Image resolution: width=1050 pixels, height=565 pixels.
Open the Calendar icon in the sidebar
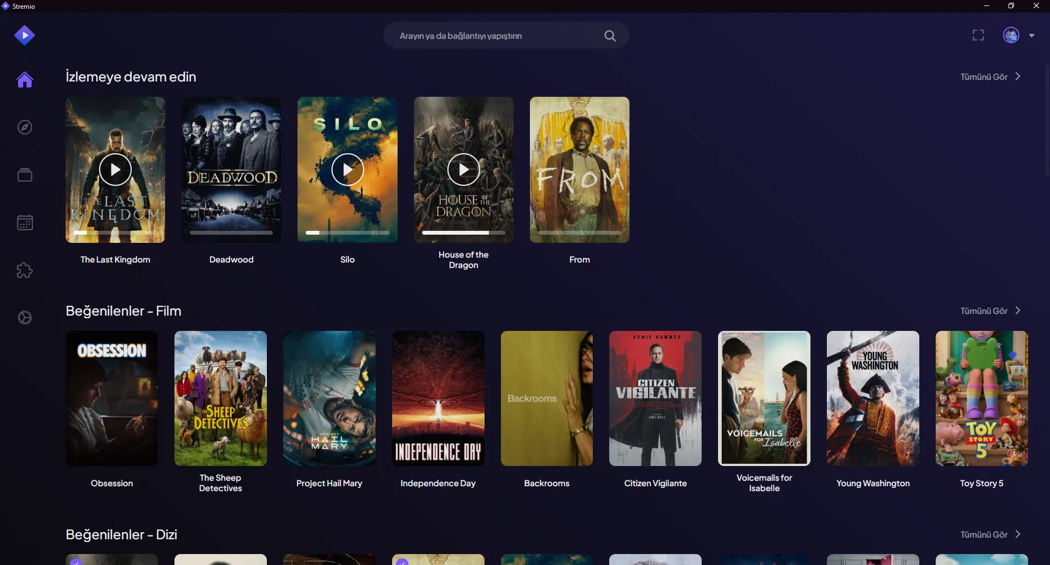point(25,223)
